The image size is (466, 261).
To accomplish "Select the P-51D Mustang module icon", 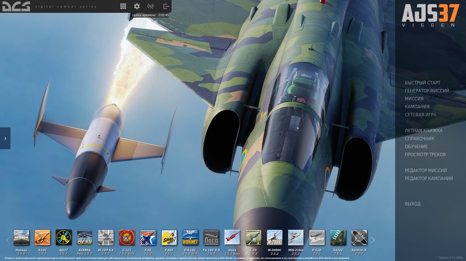I will coord(317,238).
